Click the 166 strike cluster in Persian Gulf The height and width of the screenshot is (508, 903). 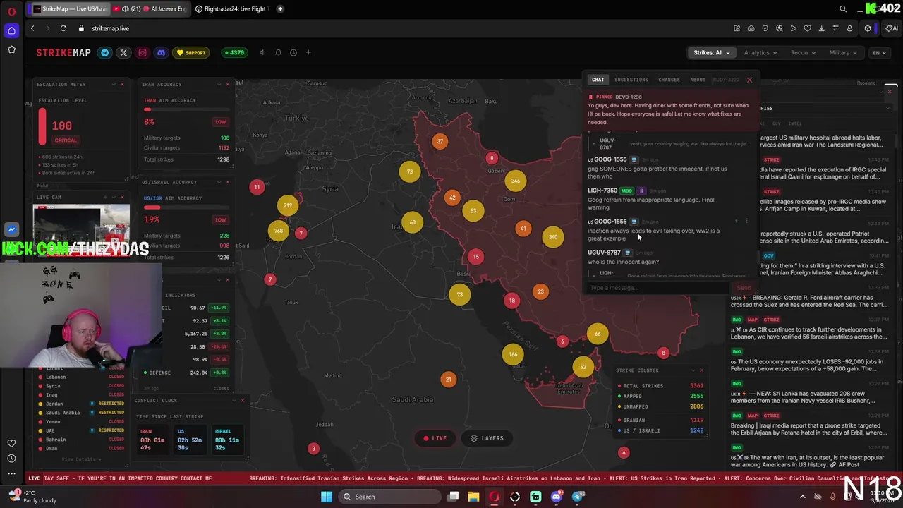click(x=513, y=354)
